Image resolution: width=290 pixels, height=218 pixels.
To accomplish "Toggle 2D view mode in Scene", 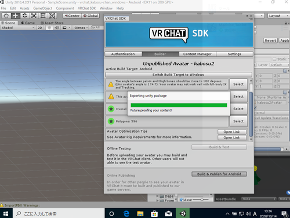I will click(x=40, y=28).
